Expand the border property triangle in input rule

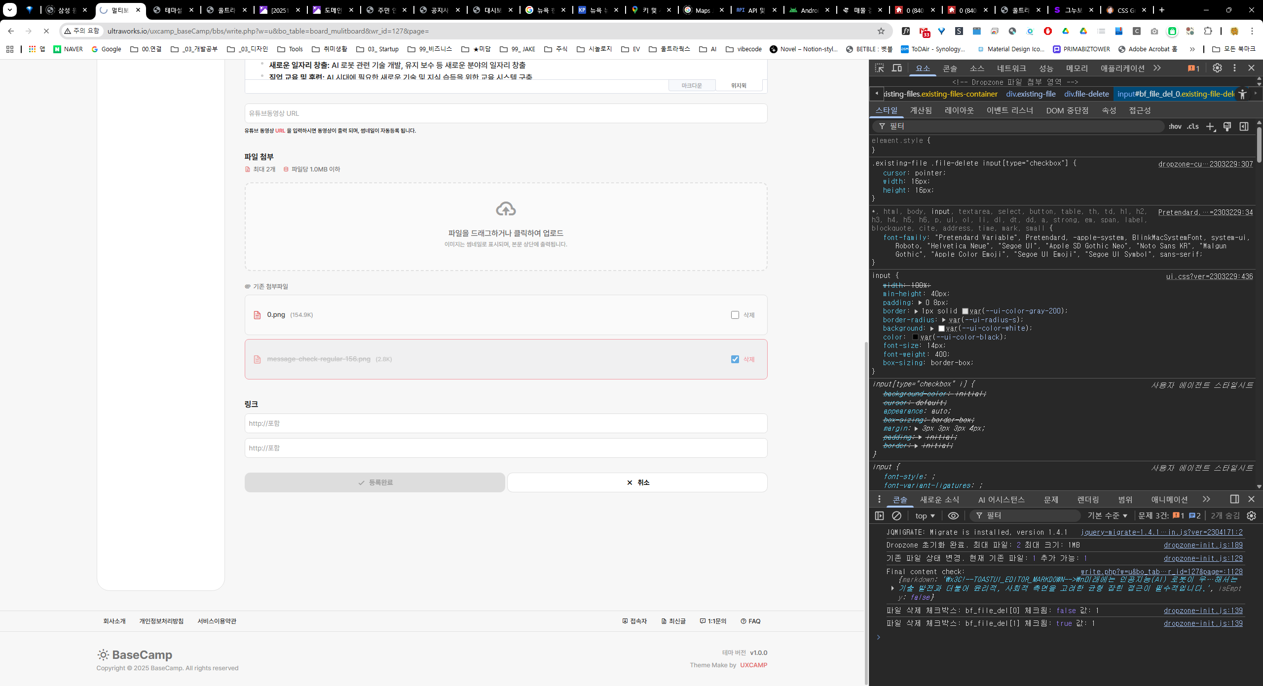point(916,311)
